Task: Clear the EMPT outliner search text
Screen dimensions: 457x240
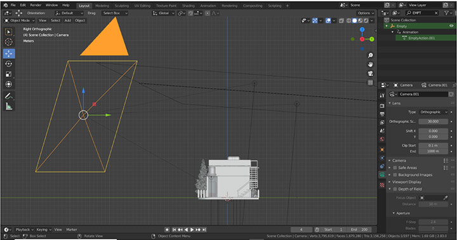Action: click(436, 13)
